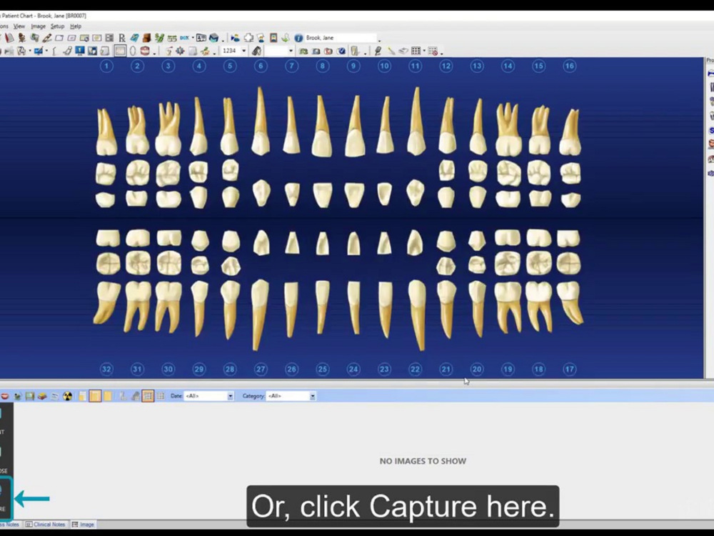Open the View menu
The width and height of the screenshot is (714, 536).
click(19, 26)
